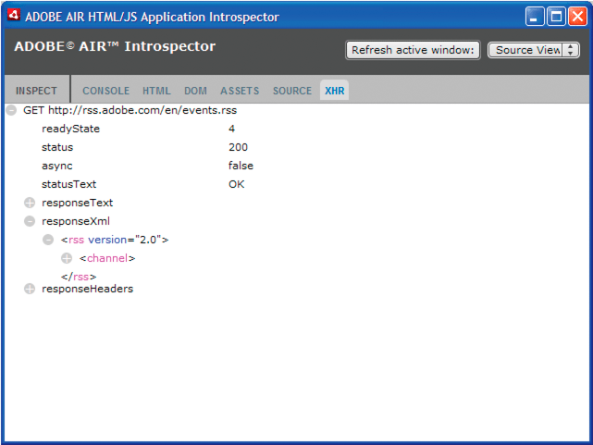This screenshot has width=593, height=445.
Task: Click the status value 200
Action: [238, 147]
